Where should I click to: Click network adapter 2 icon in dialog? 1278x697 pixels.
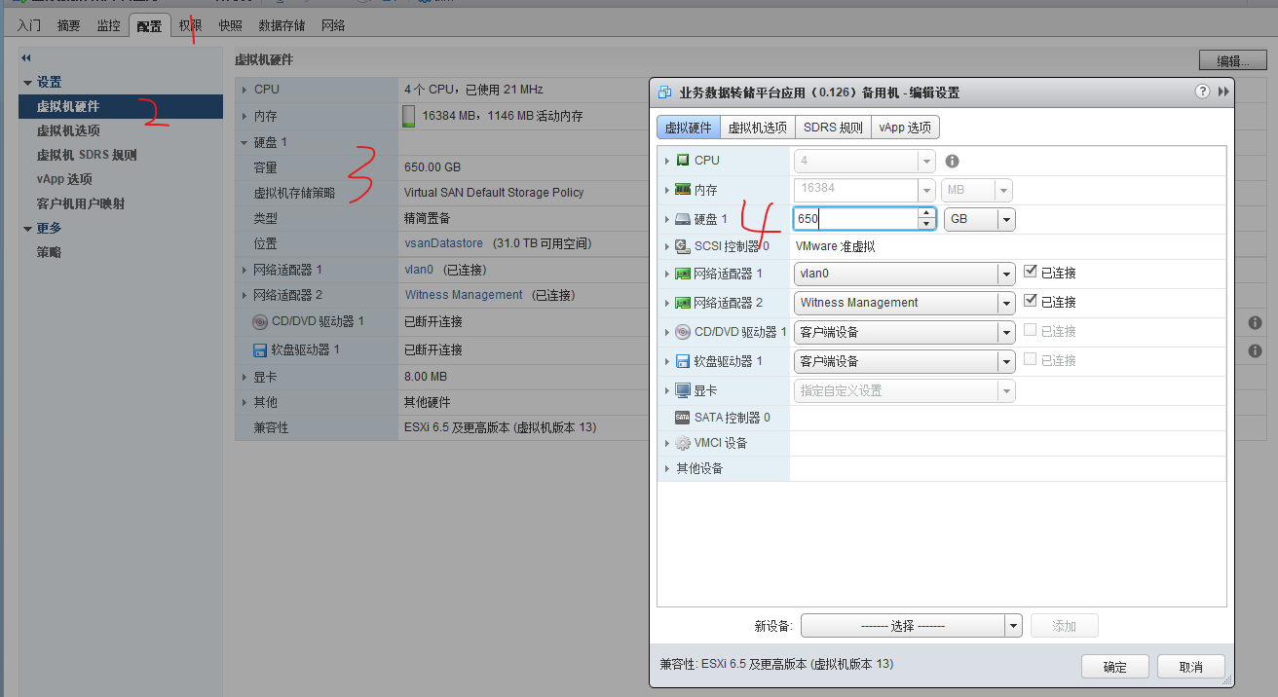(x=683, y=303)
